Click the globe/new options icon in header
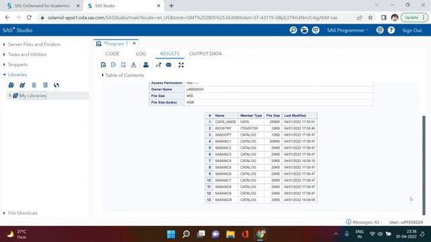 pyautogui.click(x=316, y=30)
